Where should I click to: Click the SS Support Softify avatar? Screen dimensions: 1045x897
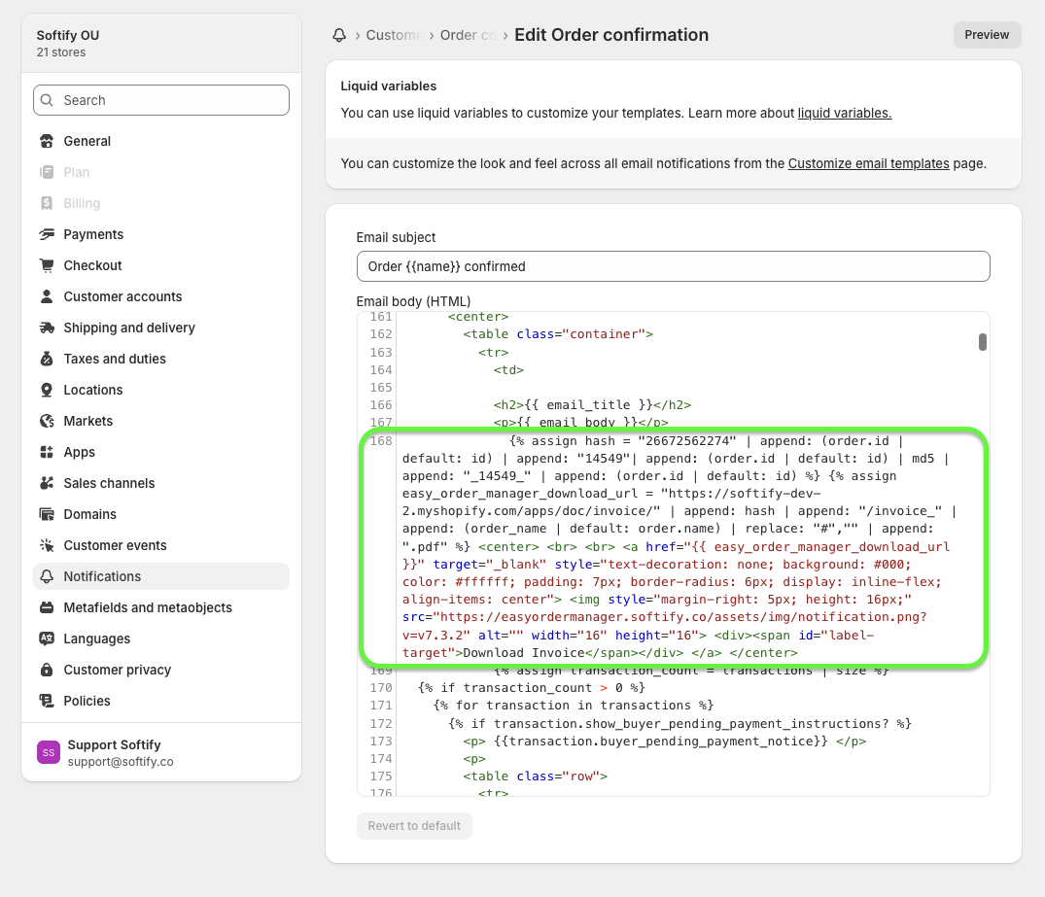[49, 752]
